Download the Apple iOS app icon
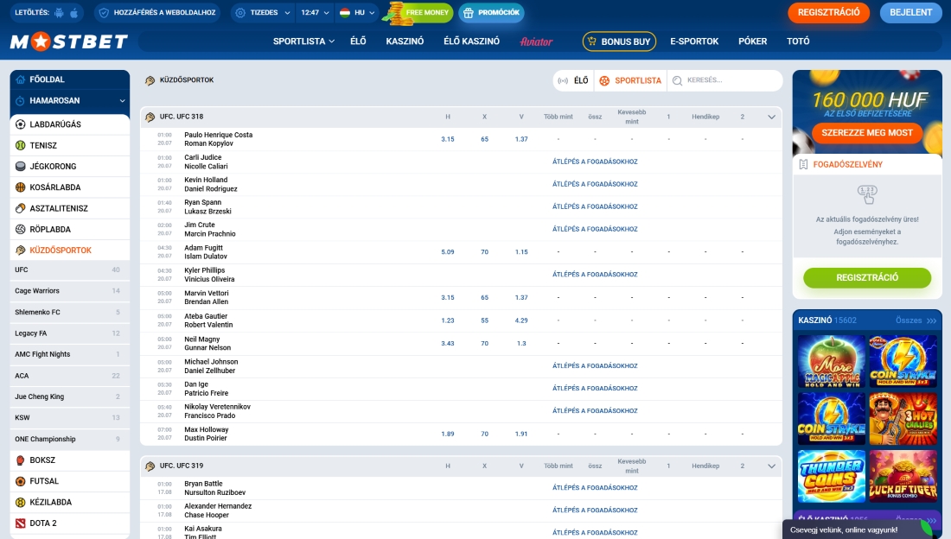 [x=74, y=12]
